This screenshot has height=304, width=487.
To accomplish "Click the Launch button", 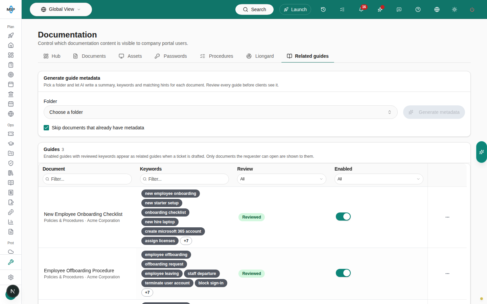I will coord(295,9).
